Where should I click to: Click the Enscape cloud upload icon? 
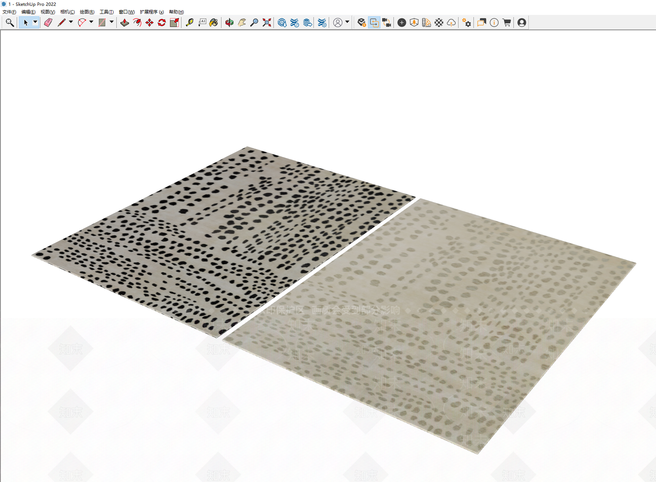(x=451, y=23)
